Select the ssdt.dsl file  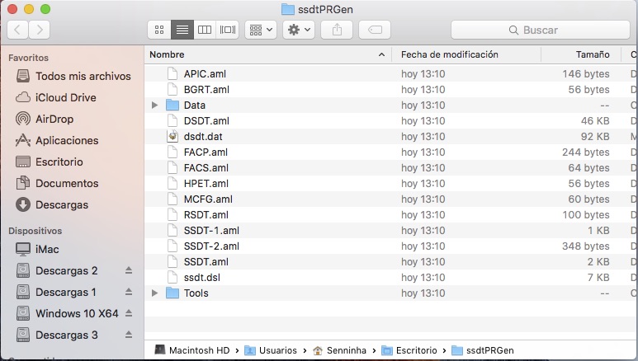coord(390,277)
